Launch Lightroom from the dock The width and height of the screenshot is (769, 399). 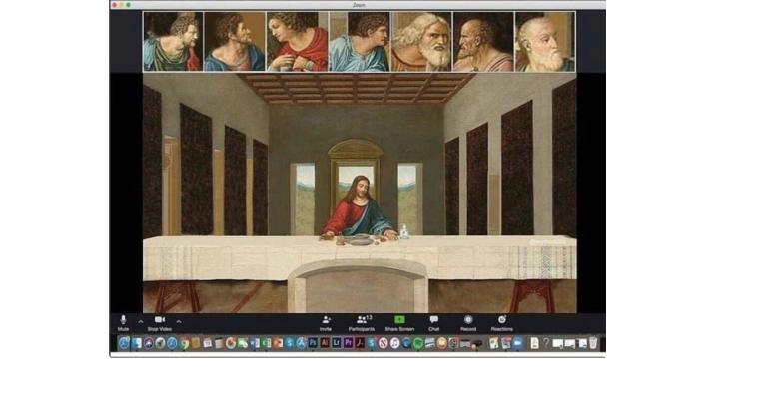[336, 344]
